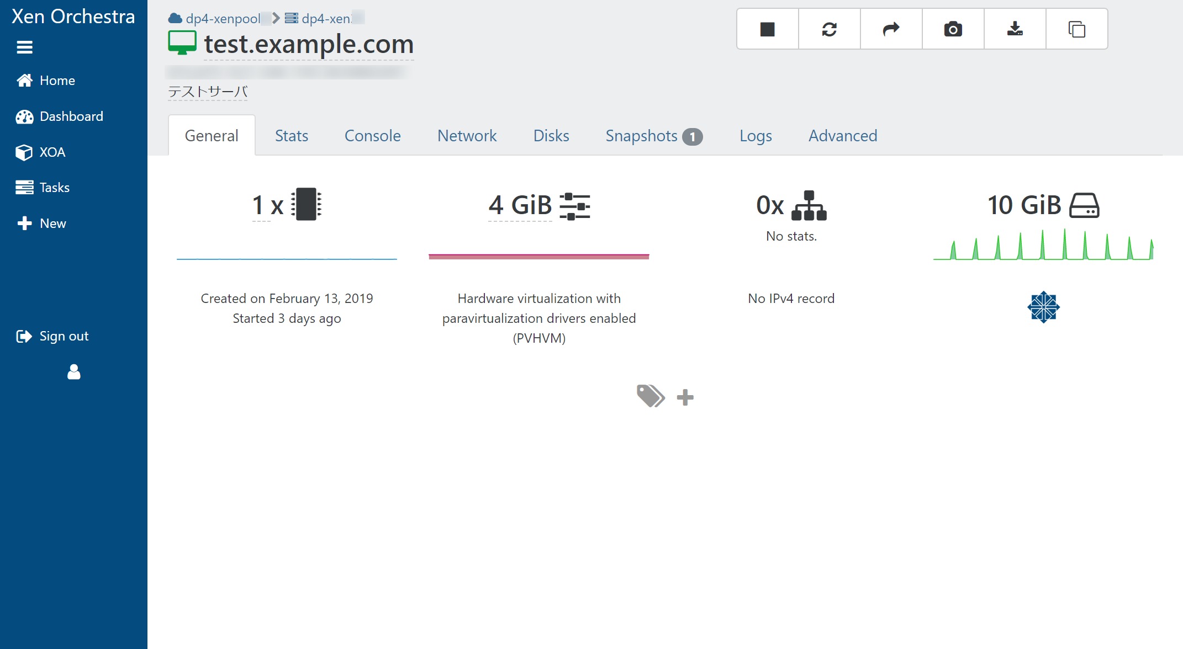The width and height of the screenshot is (1183, 649).
Task: Switch to the Stats tab
Action: (x=292, y=136)
